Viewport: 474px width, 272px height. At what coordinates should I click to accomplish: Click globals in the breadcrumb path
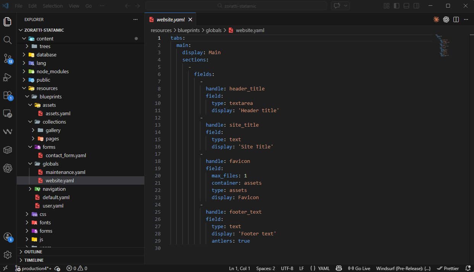pyautogui.click(x=214, y=30)
